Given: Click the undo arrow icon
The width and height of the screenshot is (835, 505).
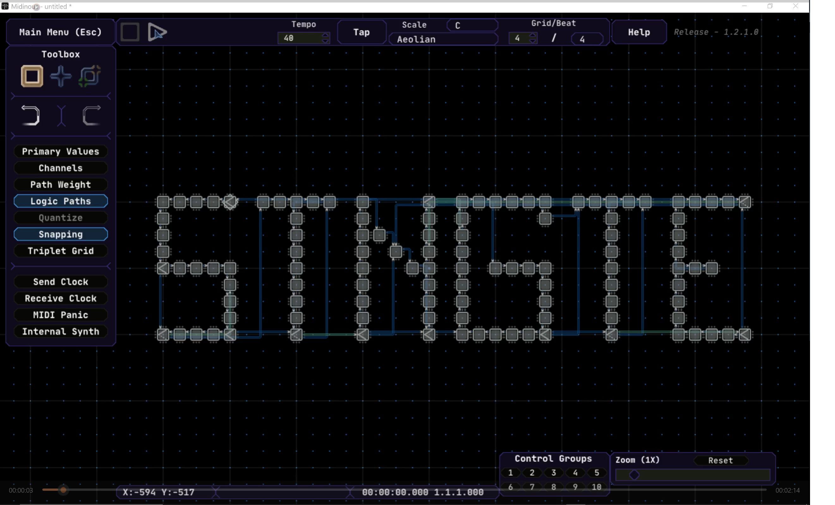Looking at the screenshot, I should pyautogui.click(x=31, y=116).
